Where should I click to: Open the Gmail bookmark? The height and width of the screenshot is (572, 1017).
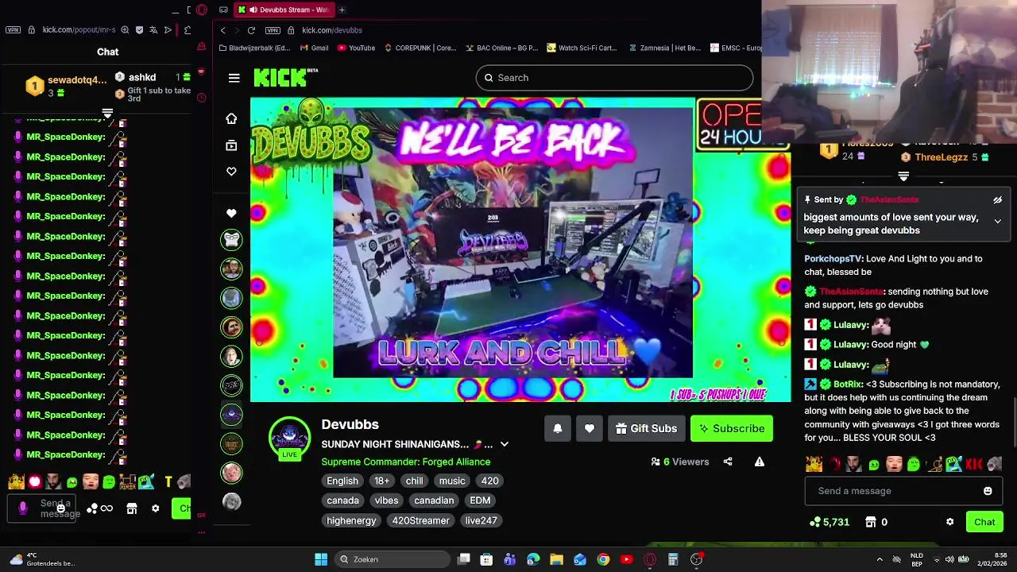(314, 48)
